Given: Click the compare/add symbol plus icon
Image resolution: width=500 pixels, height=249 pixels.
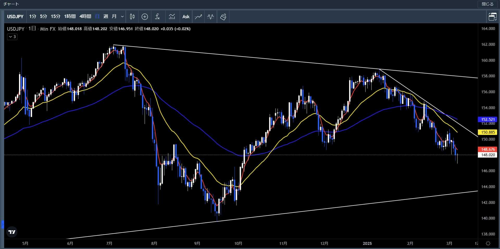Looking at the screenshot, I should tap(145, 17).
